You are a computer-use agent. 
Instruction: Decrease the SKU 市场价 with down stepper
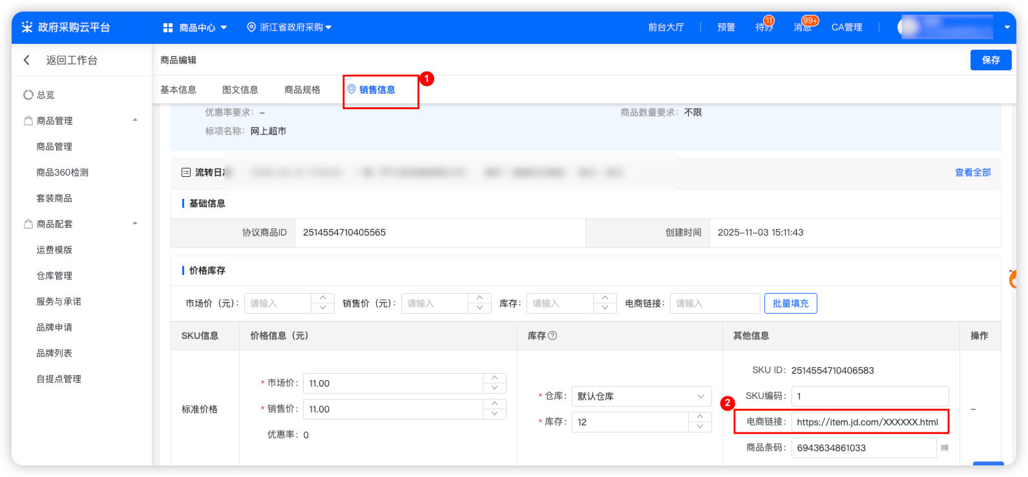494,389
